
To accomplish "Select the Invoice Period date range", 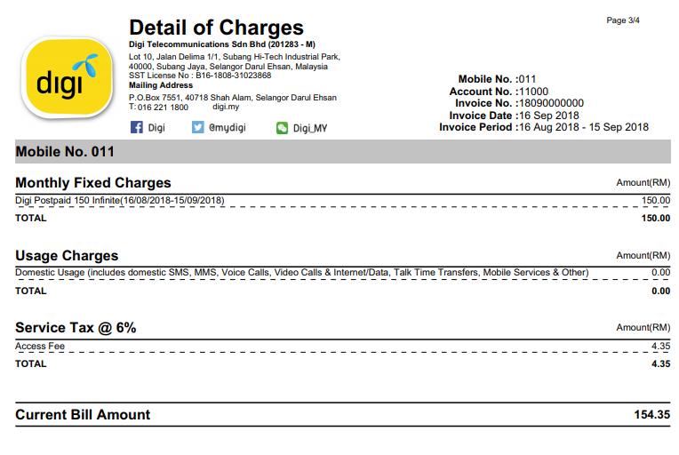I will (x=584, y=127).
